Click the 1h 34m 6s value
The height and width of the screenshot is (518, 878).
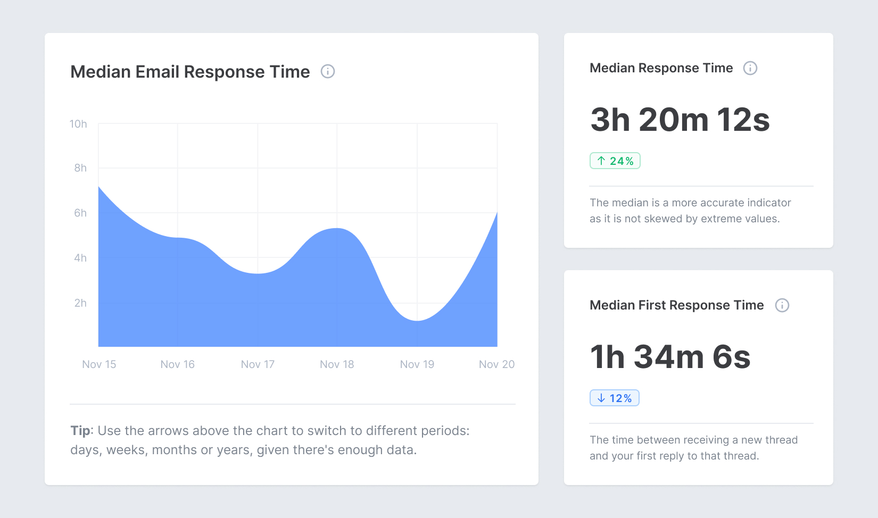670,357
